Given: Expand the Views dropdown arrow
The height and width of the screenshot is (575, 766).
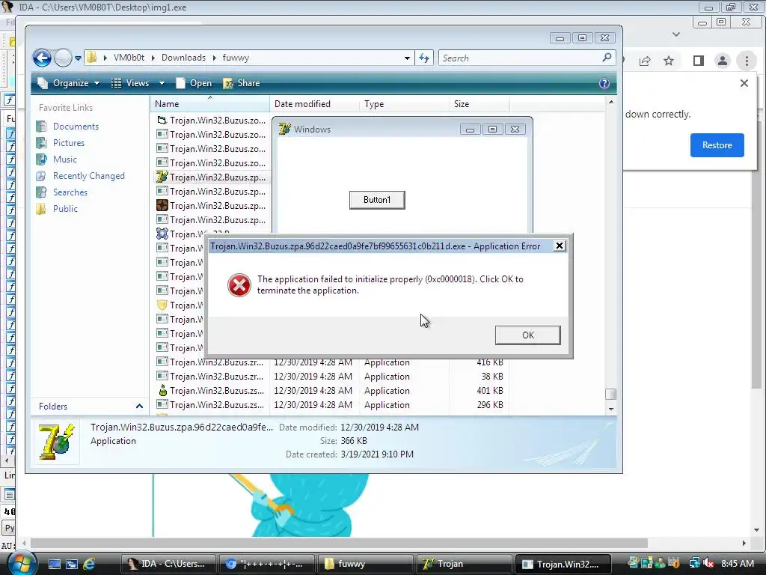Looking at the screenshot, I should (162, 83).
